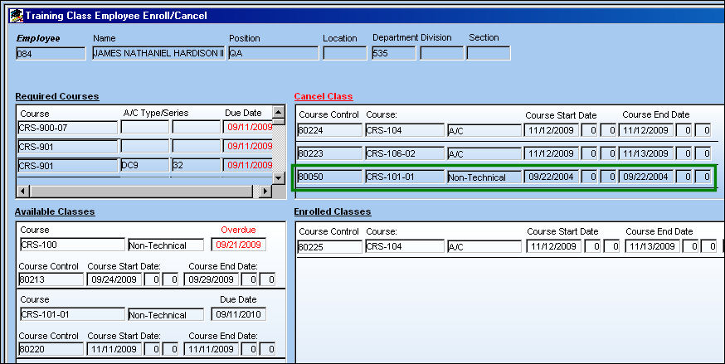The image size is (725, 364).
Task: Click the empty Location field
Action: coord(344,53)
